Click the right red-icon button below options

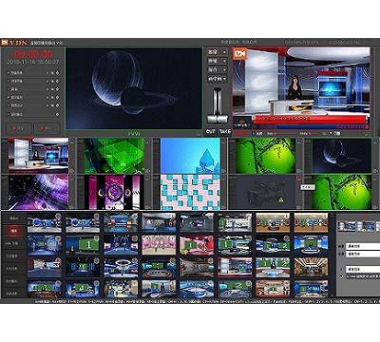[x=47, y=129]
